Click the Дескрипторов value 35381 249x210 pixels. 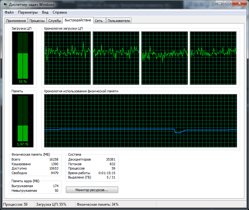[x=111, y=159]
